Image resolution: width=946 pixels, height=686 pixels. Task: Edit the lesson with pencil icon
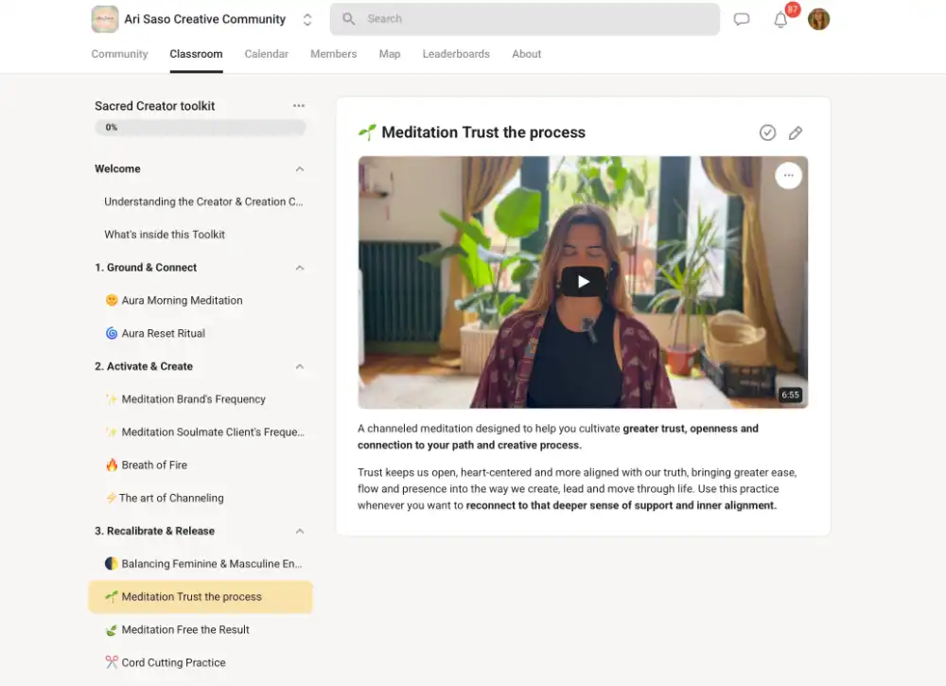(x=796, y=132)
